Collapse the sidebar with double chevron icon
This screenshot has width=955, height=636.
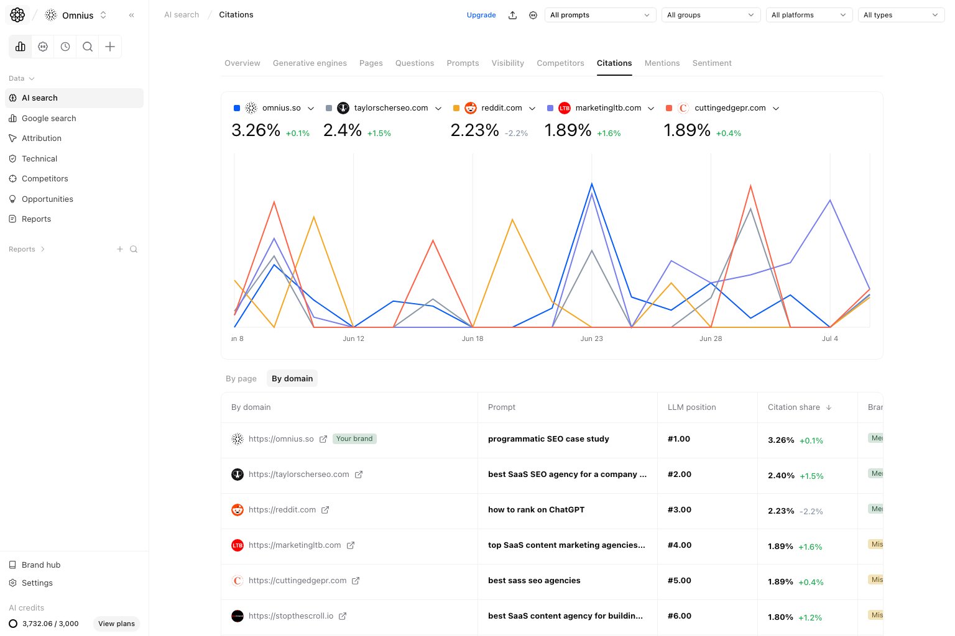point(132,15)
